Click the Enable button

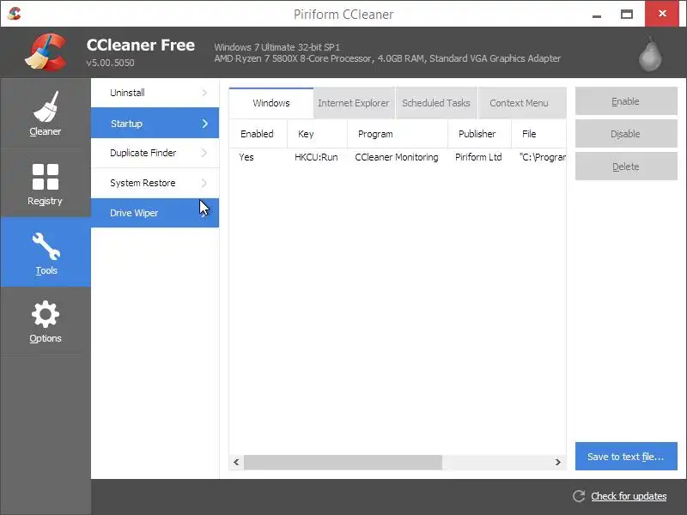626,101
